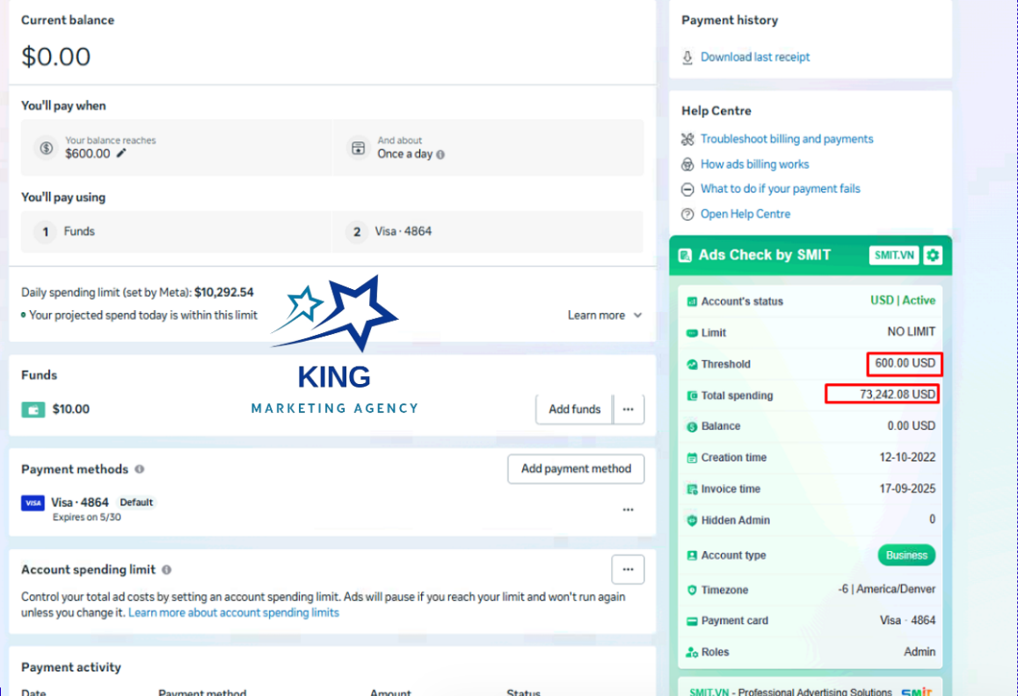Click the $10.00 funds amount
The height and width of the screenshot is (696, 1018).
click(x=70, y=410)
